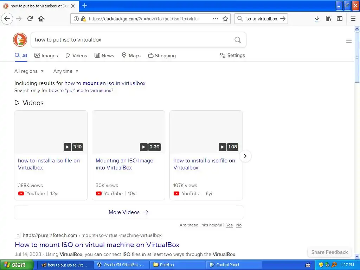Open the Windows Start menu

[x=17, y=265]
